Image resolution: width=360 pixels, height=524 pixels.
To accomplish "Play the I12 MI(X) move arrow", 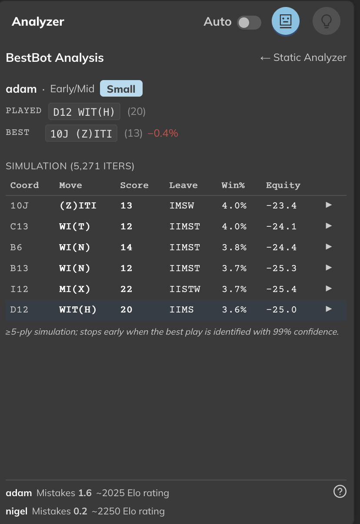I will [329, 289].
